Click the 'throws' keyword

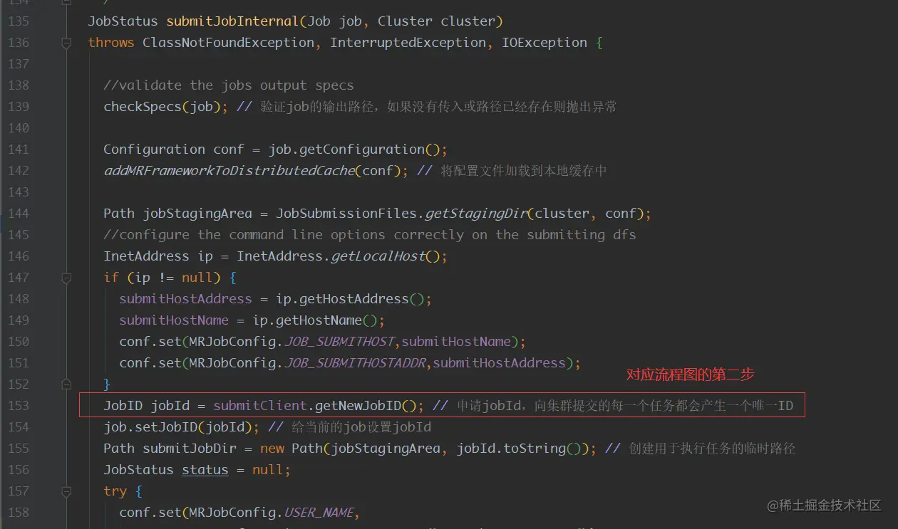coord(111,43)
